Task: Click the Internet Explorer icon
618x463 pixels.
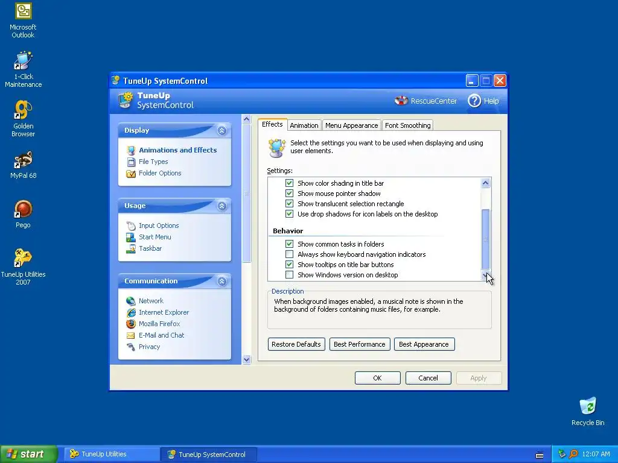Action: (131, 312)
